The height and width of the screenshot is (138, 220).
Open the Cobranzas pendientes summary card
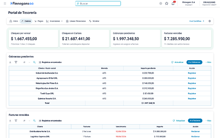click(x=135, y=38)
